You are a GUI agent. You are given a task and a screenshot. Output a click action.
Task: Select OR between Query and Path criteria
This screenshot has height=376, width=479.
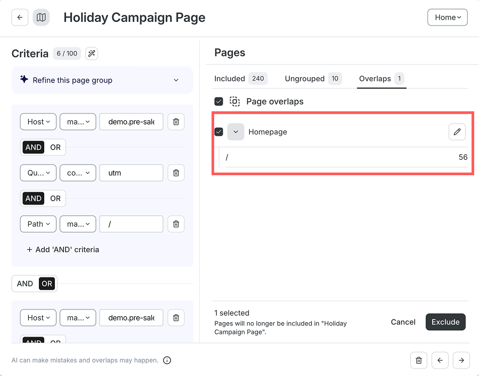click(x=55, y=199)
